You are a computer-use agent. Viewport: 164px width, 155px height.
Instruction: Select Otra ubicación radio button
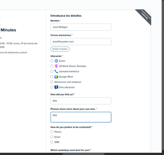click(52, 87)
